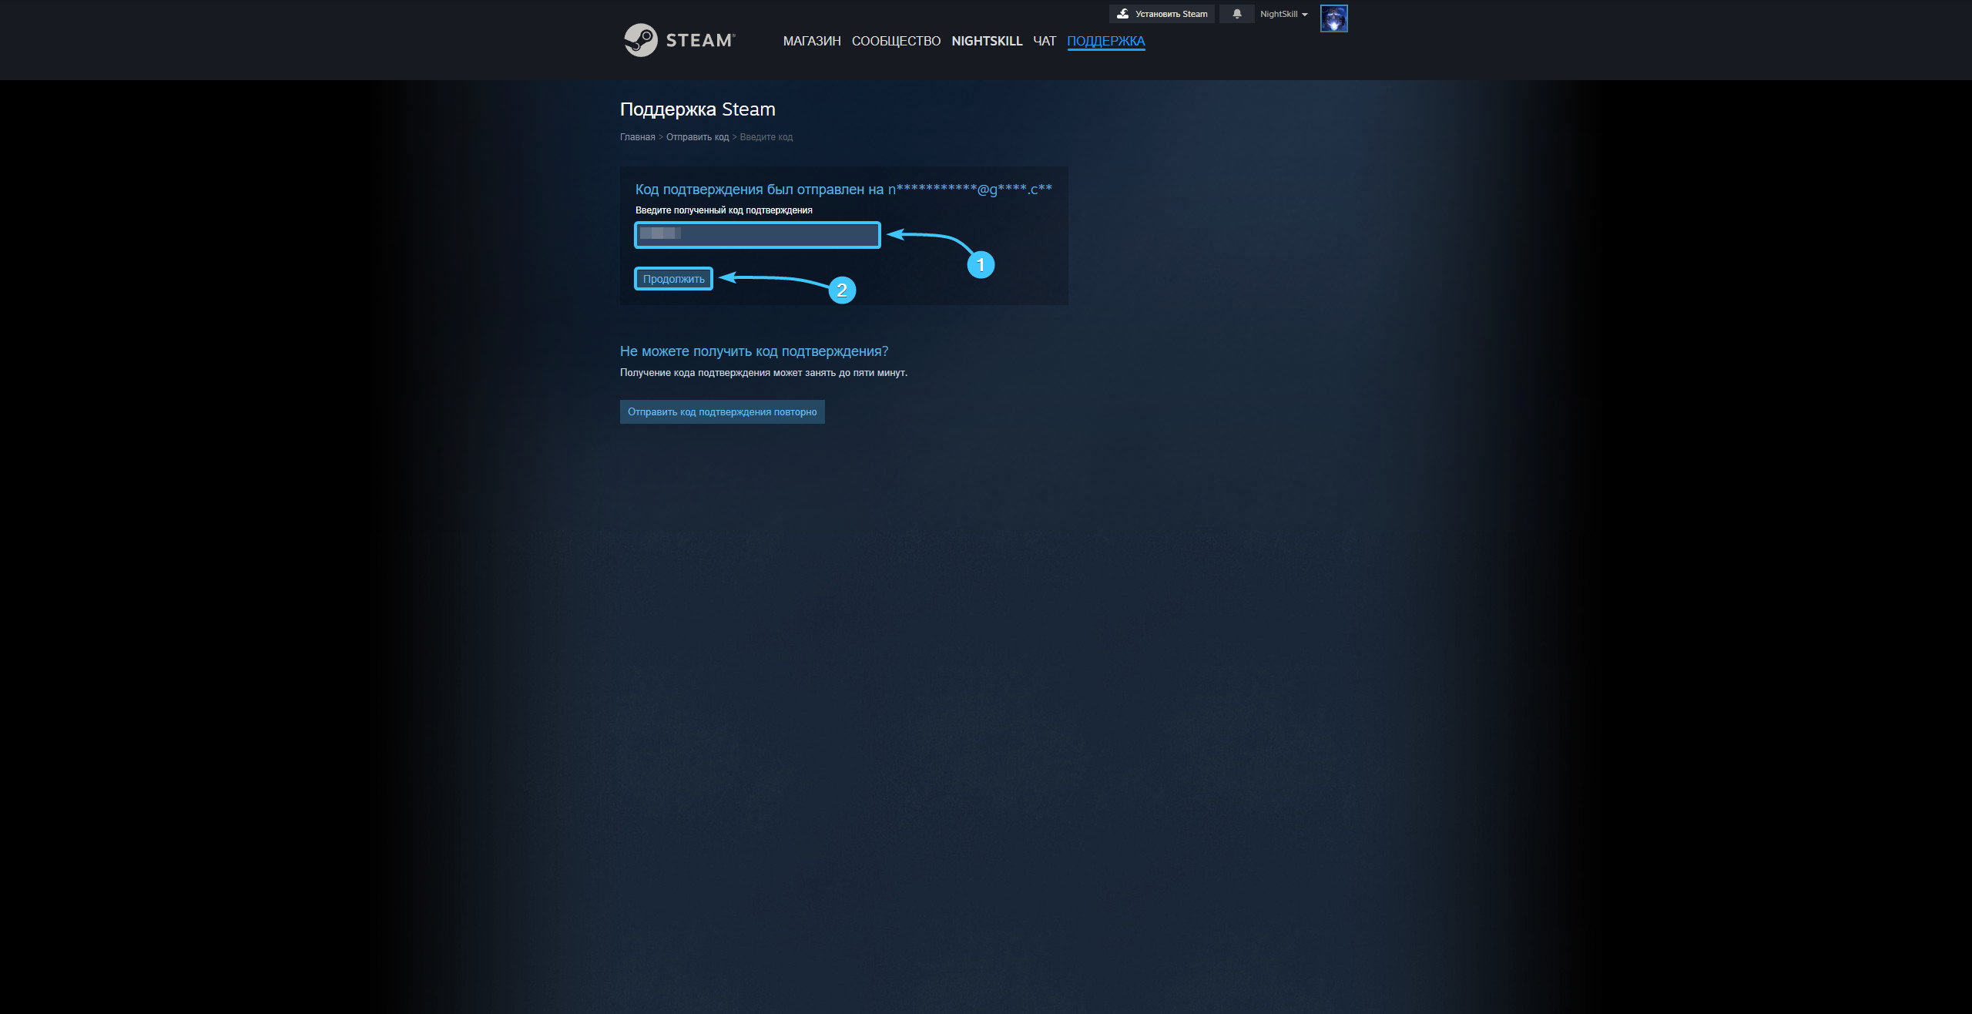This screenshot has height=1014, width=1972.
Task: Click the Продолжить button
Action: 674,279
